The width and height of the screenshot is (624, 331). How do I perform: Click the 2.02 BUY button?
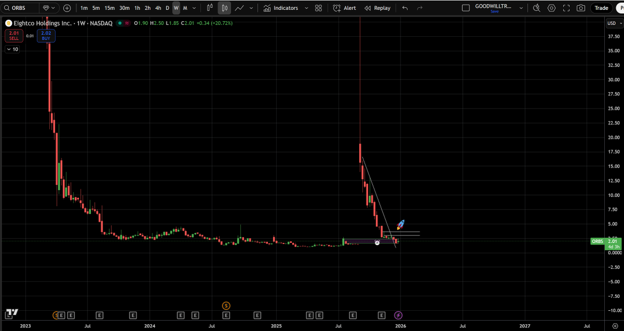click(46, 36)
